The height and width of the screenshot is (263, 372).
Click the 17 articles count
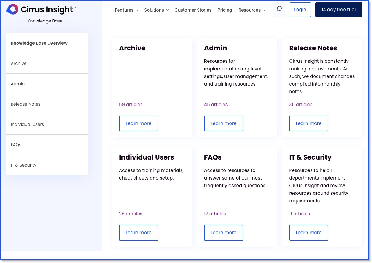[215, 214]
